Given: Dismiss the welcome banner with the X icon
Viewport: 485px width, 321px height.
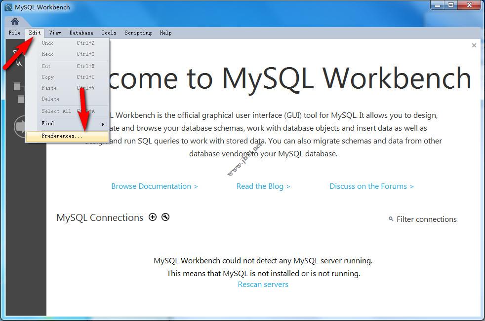Looking at the screenshot, I should [x=474, y=45].
